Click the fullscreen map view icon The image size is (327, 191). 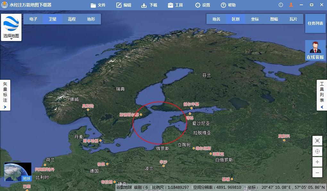click(x=317, y=141)
